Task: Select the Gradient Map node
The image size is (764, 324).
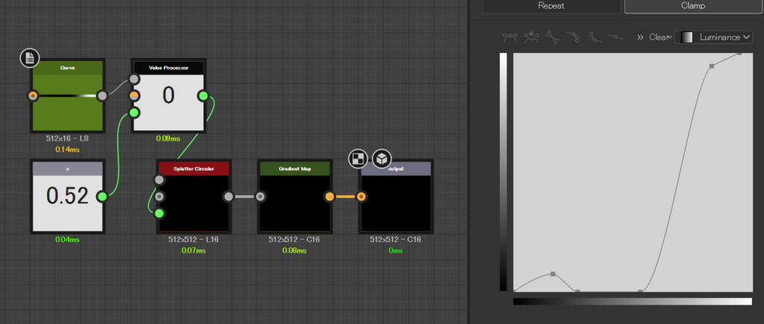Action: 294,197
